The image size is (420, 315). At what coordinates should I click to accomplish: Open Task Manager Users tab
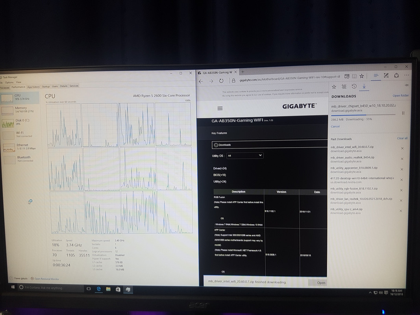pos(55,86)
